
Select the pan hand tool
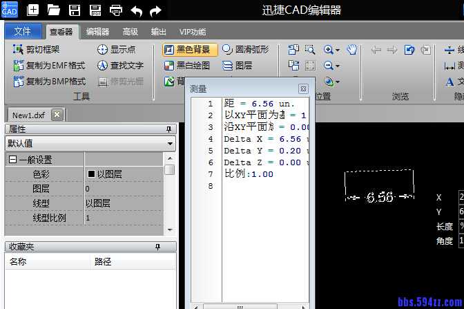point(351,50)
